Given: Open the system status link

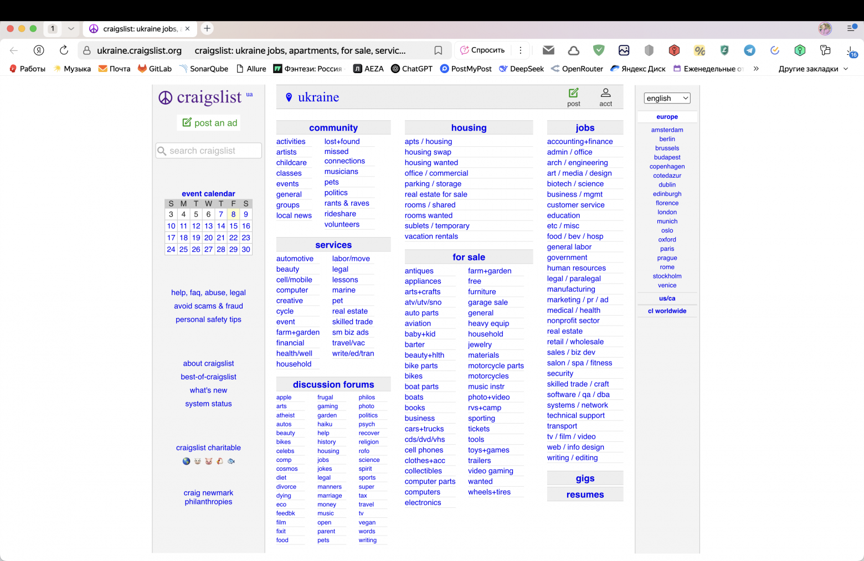Looking at the screenshot, I should coord(208,404).
